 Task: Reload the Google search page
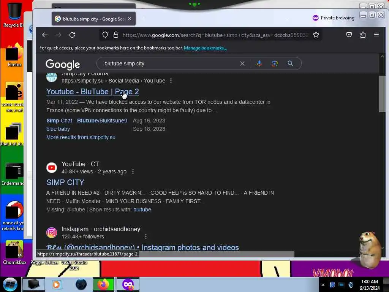72,35
